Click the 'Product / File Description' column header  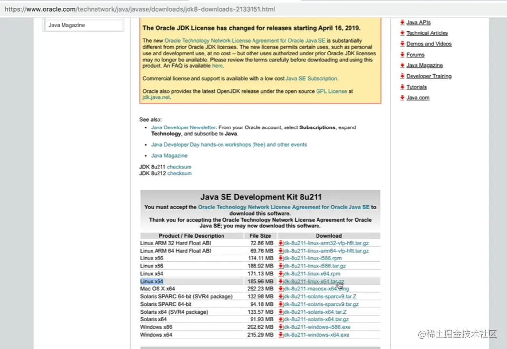point(191,236)
